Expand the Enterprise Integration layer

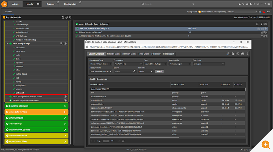[x=36, y=106]
